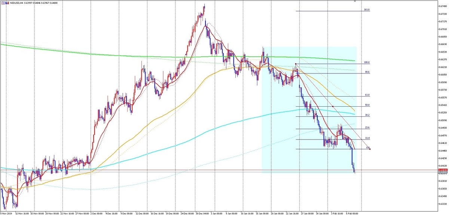The width and height of the screenshot is (449, 216).
Task: Click the 0.66370 price axis label
Action: click(443, 59)
